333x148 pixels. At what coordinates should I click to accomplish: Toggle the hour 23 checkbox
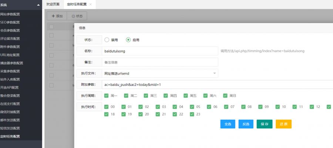pos(192,114)
